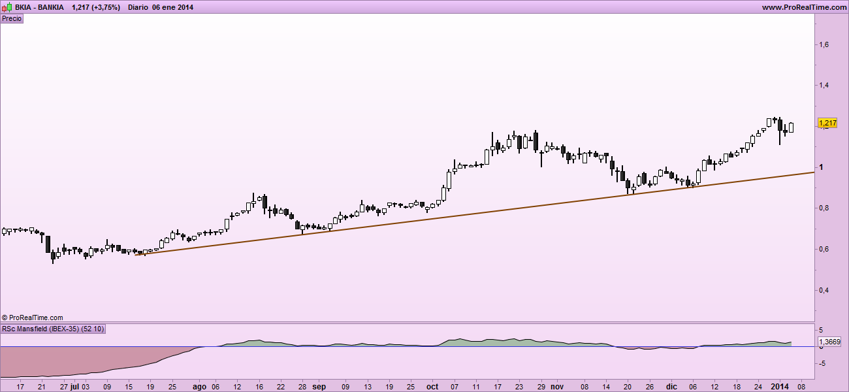Click the 27 date label on time axis
The image size is (849, 392).
[x=63, y=386]
